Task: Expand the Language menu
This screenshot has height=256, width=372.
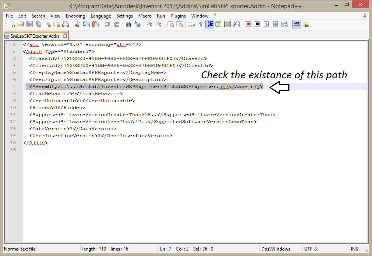Action: (x=101, y=16)
